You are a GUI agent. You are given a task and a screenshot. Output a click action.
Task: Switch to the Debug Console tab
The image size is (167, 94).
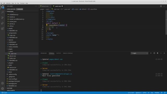[68, 53]
